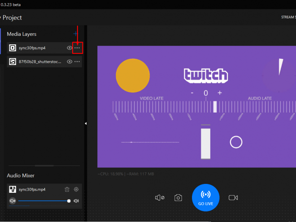Select the 87f50b28_shutterstoc layer name

point(40,62)
